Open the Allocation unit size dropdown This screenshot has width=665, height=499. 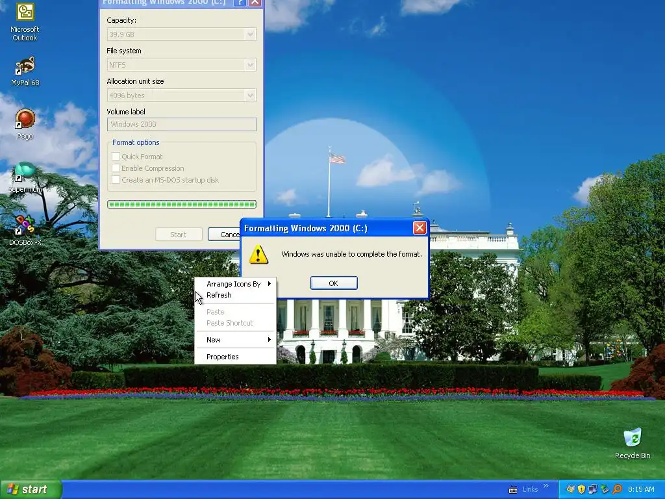click(182, 96)
